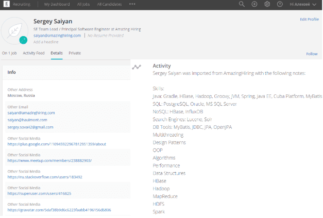Click the add plus circle icon
This screenshot has height=218, width=323.
[254, 4]
